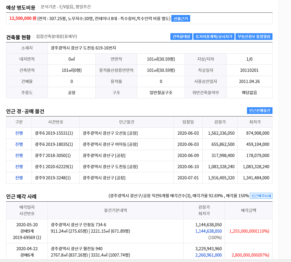Viewport: 291px width, 262px height.
Task: Click 구조 value 일반철골구조
Action: pos(161,93)
